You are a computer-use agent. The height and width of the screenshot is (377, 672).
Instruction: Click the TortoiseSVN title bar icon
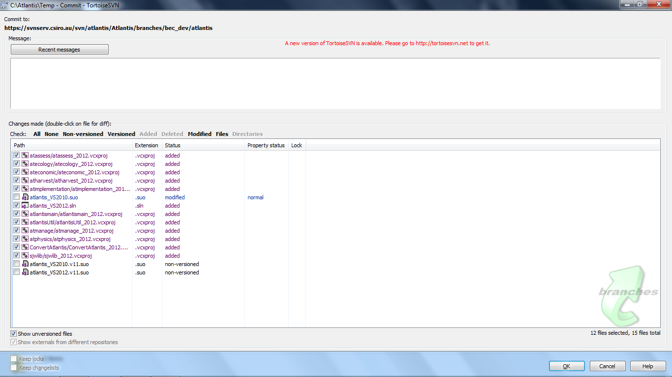(x=4, y=5)
